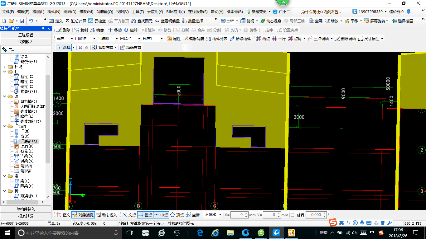Collapse the 门窗洞 tree node

4,126
